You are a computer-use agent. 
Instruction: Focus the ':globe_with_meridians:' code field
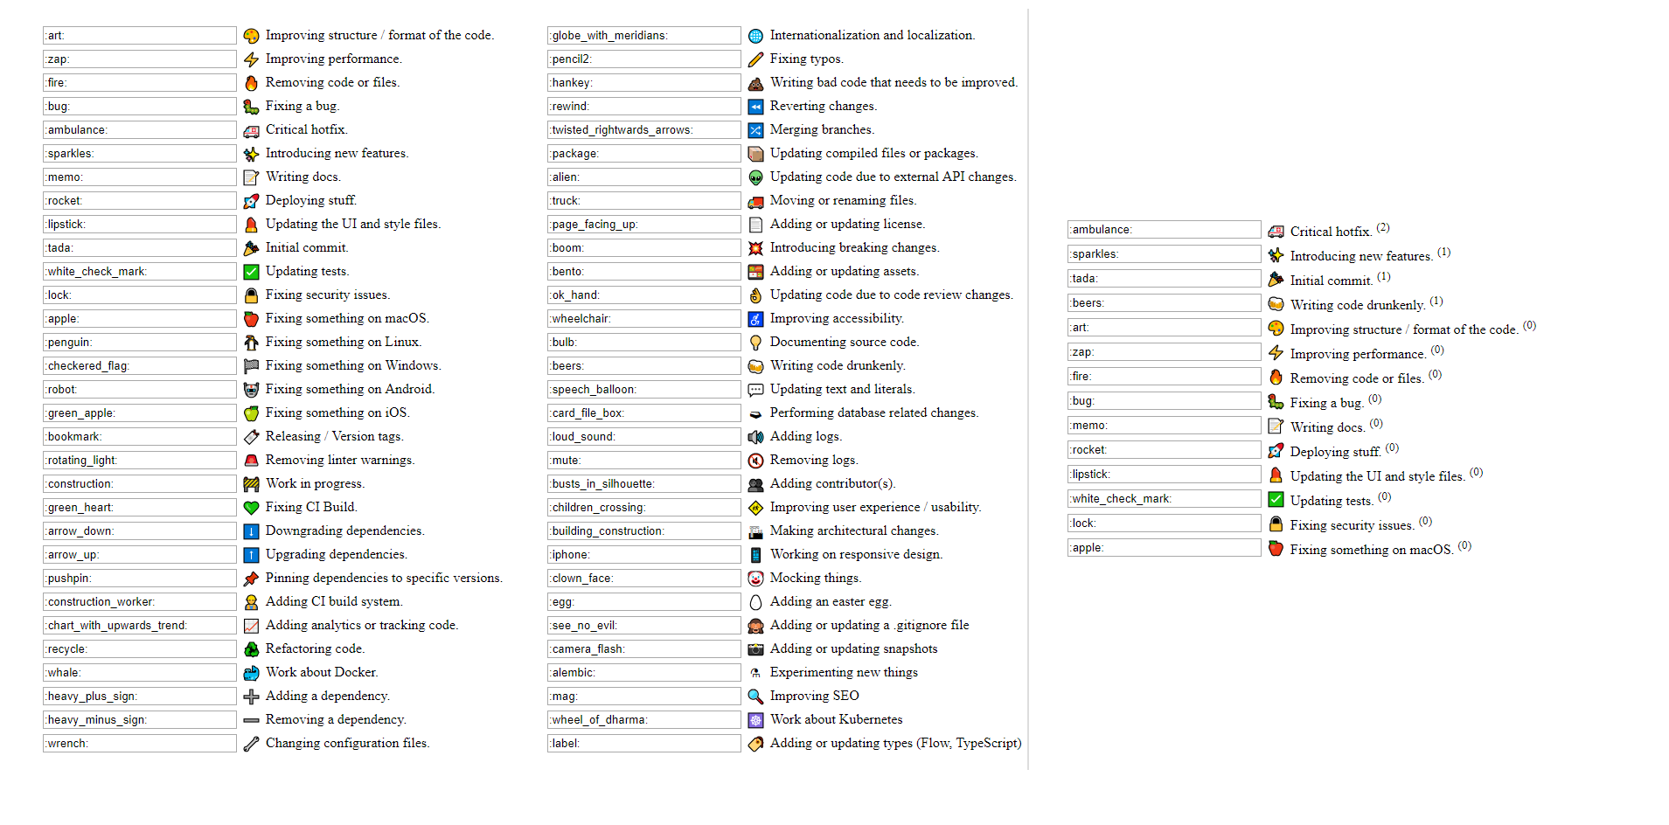[x=644, y=36]
